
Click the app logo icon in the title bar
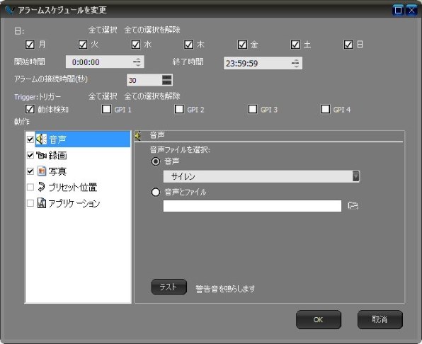9,10
